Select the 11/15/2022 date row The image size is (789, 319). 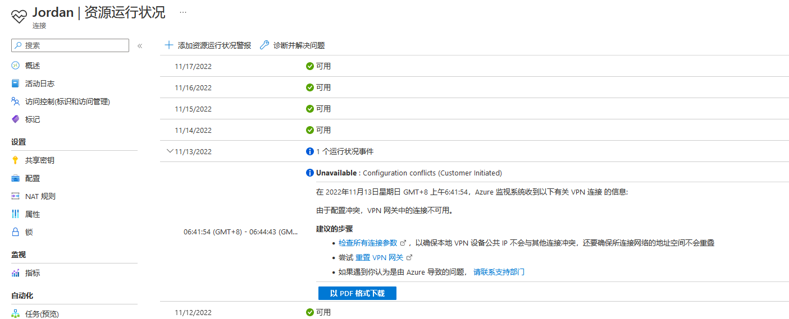475,109
